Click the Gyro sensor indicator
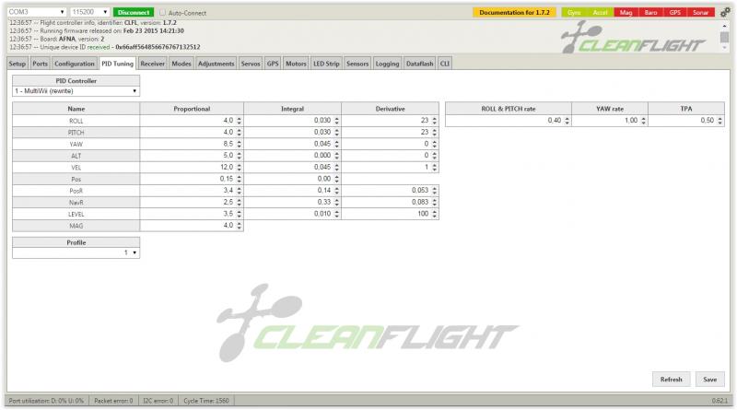This screenshot has height=410, width=737. click(x=574, y=13)
